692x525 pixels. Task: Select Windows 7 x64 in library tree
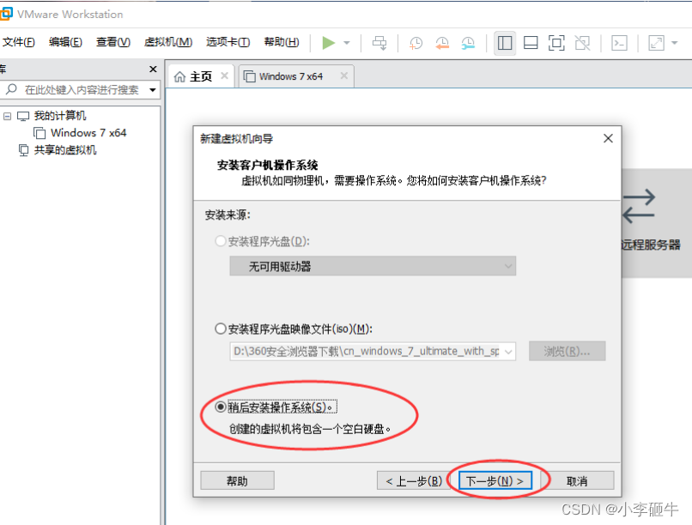coord(88,133)
